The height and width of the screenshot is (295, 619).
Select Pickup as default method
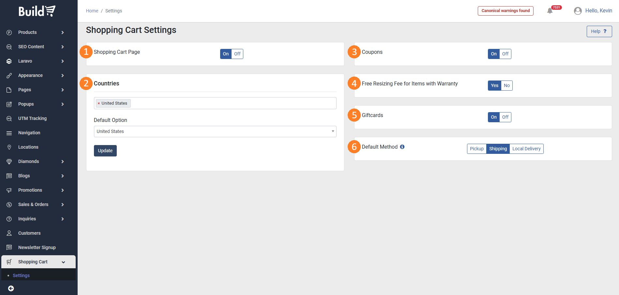point(477,149)
